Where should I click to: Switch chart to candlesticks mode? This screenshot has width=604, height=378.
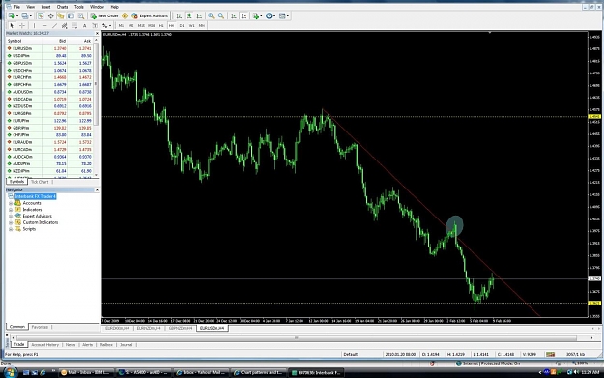click(189, 15)
